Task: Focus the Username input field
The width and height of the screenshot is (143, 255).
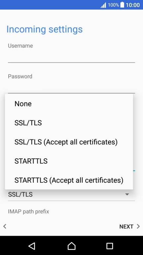Action: [71, 57]
